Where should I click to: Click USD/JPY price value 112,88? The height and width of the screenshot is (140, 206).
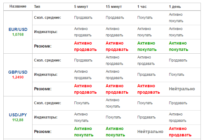[x=18, y=120]
